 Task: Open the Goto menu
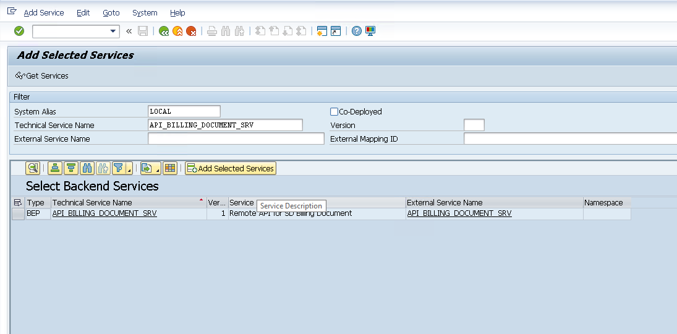pos(111,12)
